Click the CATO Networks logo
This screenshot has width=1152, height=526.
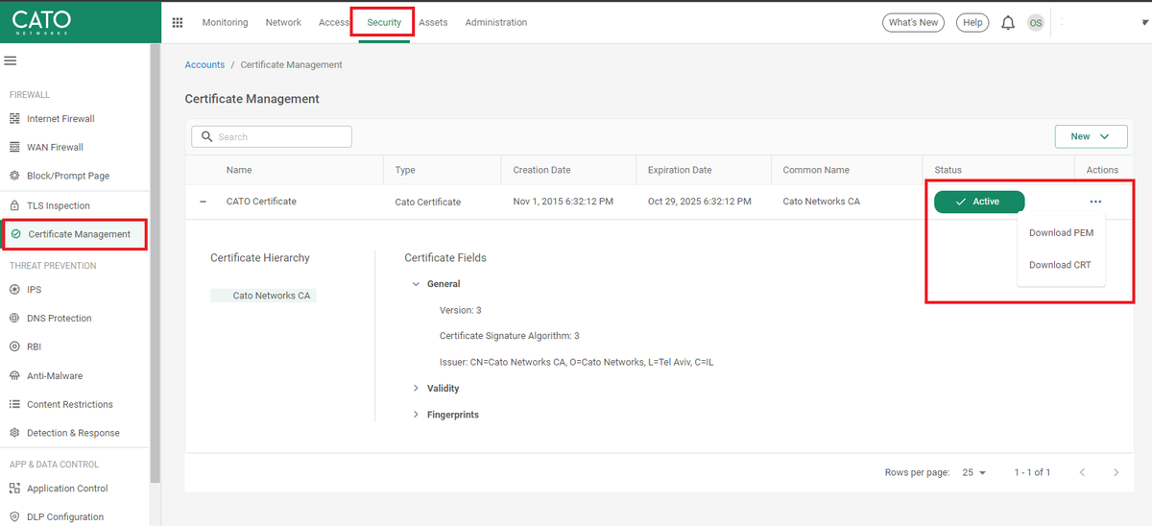pos(40,22)
